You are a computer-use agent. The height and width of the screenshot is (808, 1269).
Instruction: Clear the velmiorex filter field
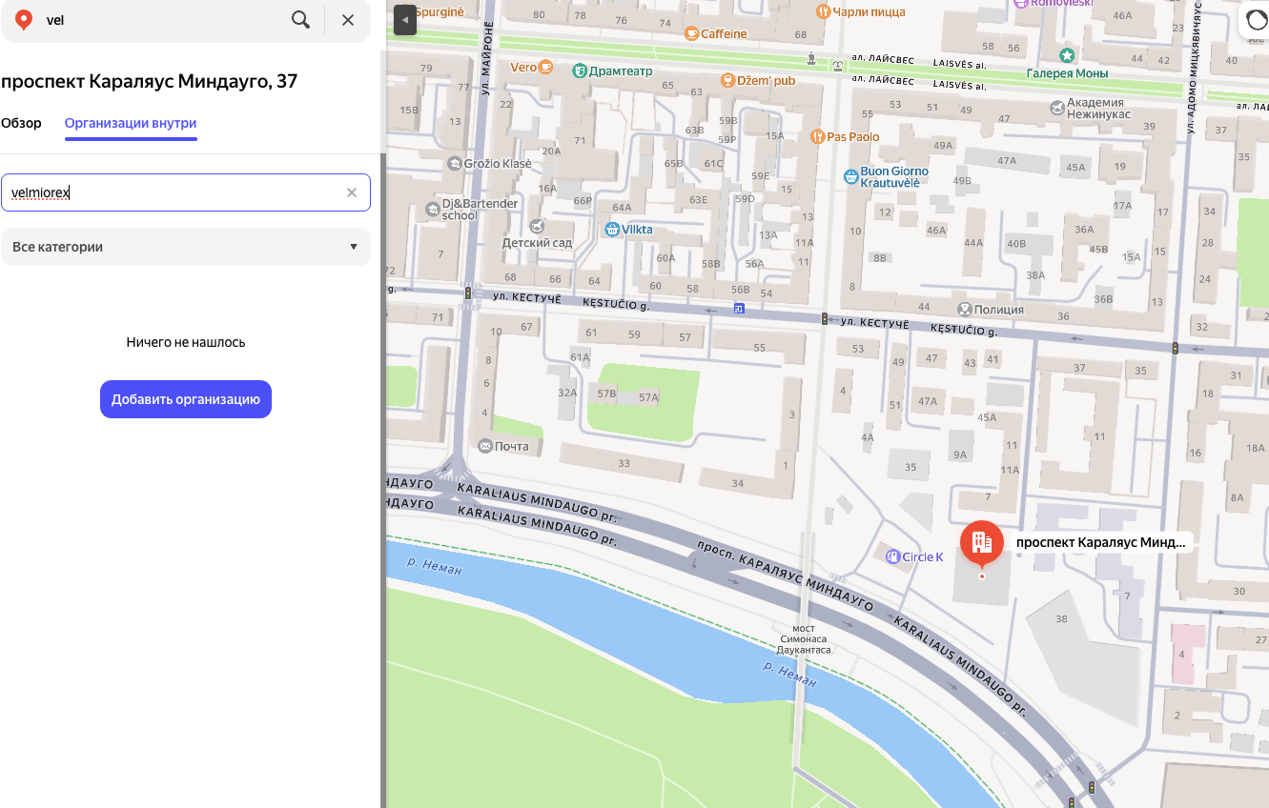point(352,192)
